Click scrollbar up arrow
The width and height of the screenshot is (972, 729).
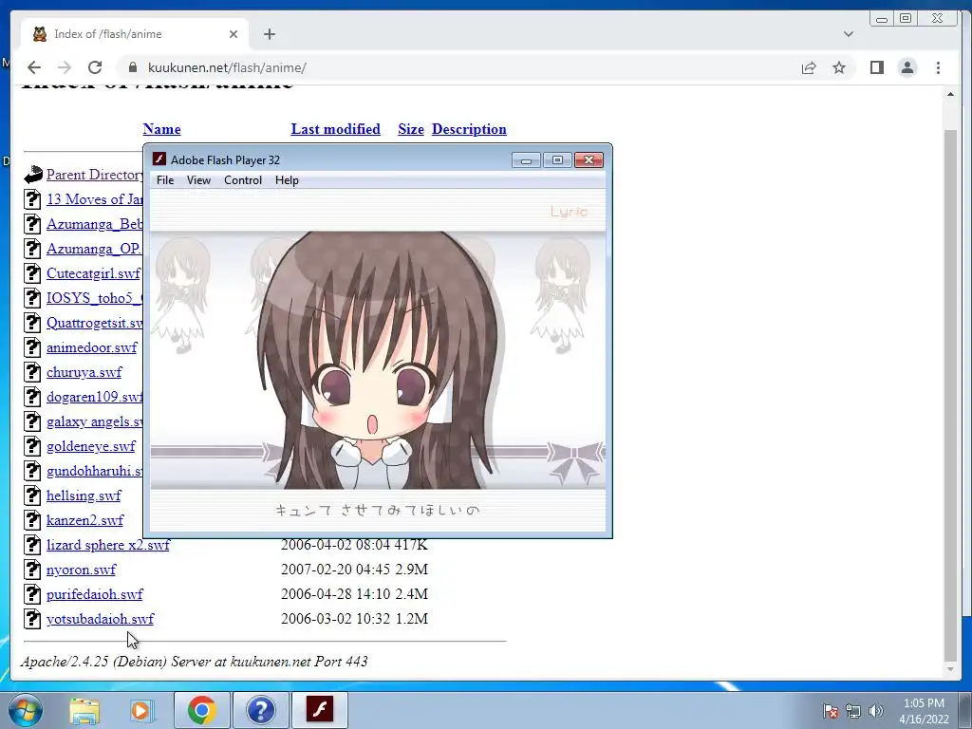tap(949, 94)
